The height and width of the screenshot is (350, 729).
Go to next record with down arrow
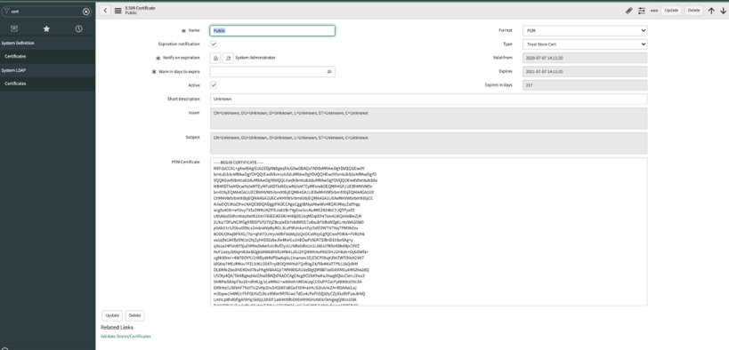pos(723,11)
